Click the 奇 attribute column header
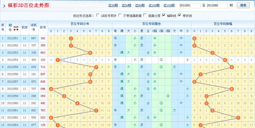The image size is (255, 128). tap(115, 31)
